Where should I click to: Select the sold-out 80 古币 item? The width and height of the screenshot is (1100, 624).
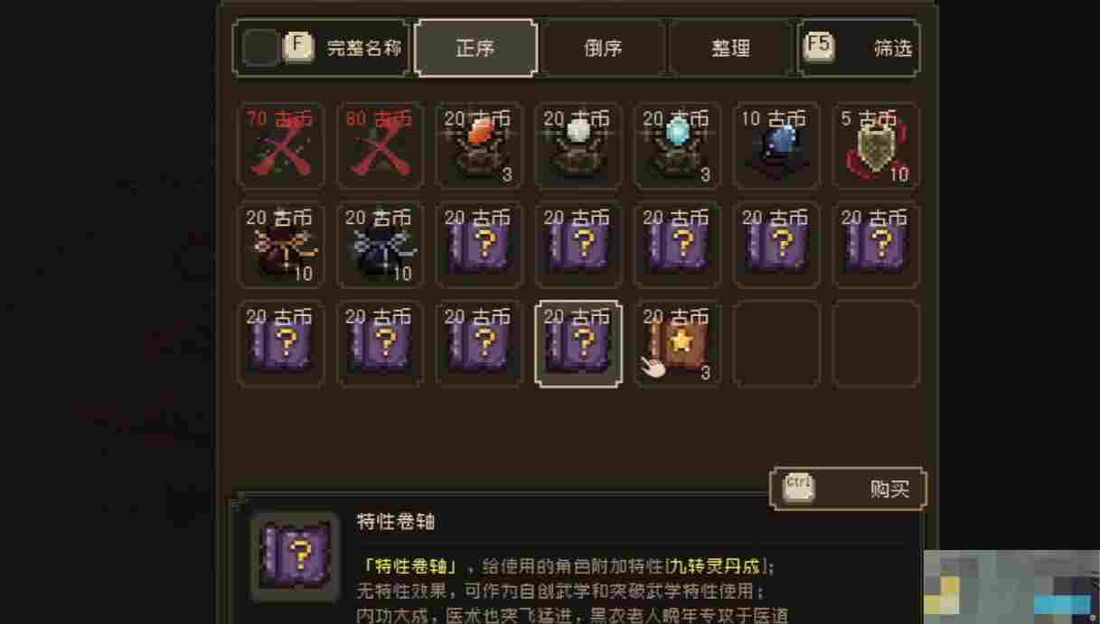point(380,146)
